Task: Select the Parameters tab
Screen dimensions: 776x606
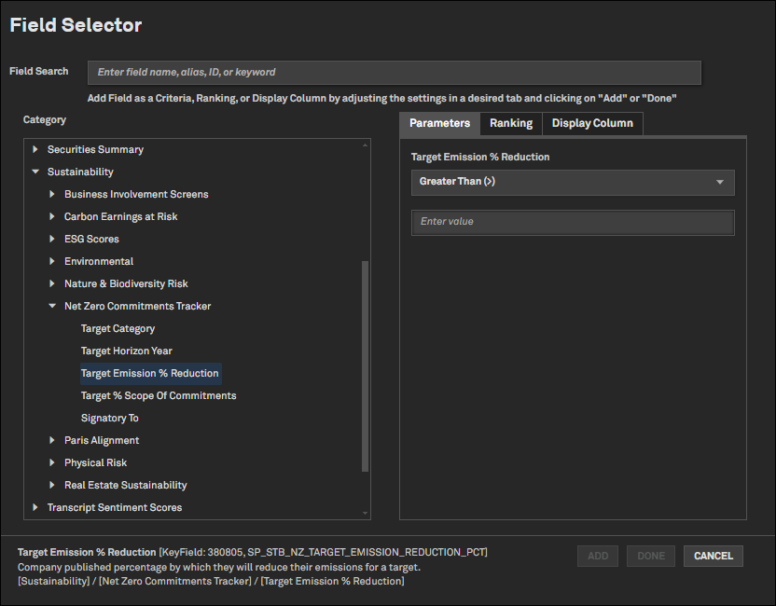Action: (439, 123)
